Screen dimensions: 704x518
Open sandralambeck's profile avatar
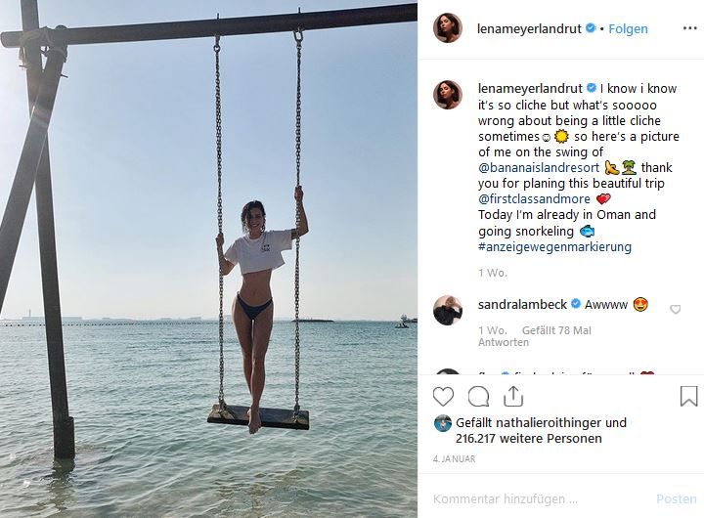pos(448,310)
